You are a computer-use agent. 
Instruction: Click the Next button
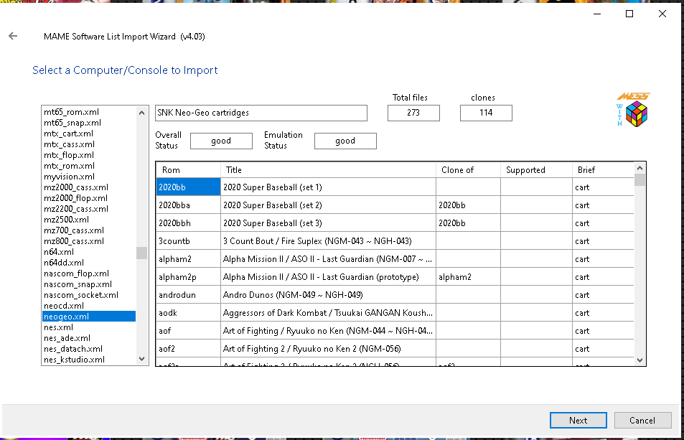click(x=578, y=421)
